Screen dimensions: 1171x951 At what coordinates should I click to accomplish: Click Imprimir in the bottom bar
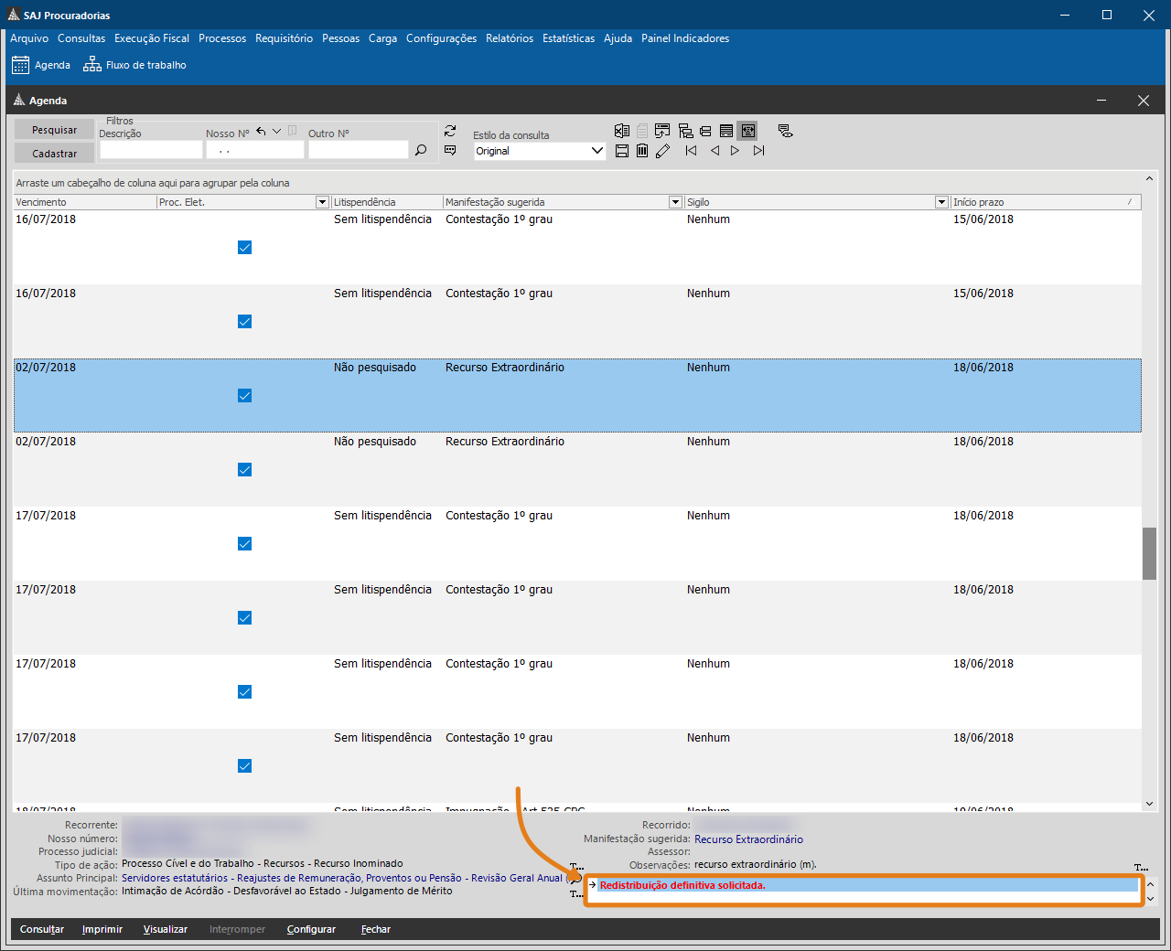(102, 929)
